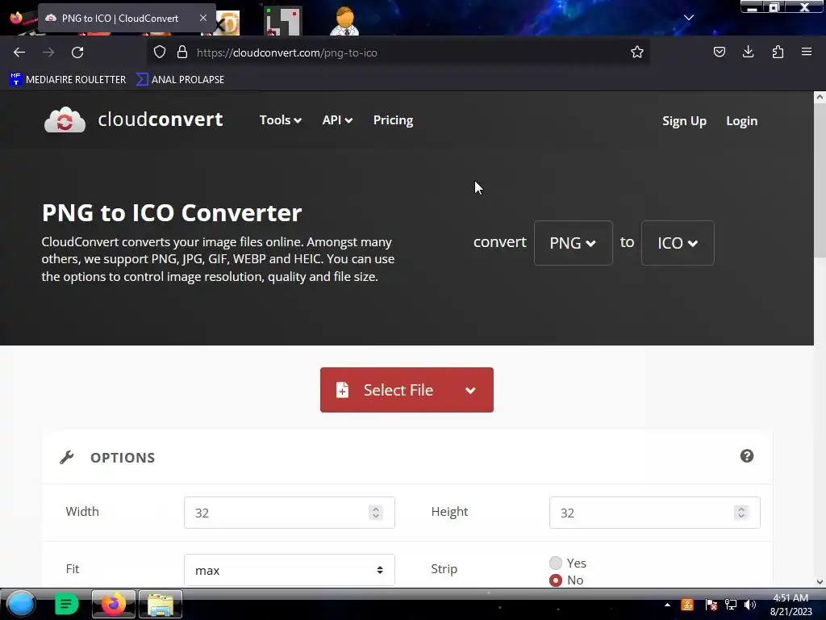Image resolution: width=826 pixels, height=620 pixels.
Task: Open the tracking protection shield icon
Action: tap(160, 52)
